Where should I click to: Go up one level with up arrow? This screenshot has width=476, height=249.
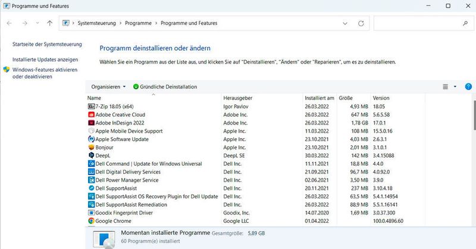[x=50, y=23]
